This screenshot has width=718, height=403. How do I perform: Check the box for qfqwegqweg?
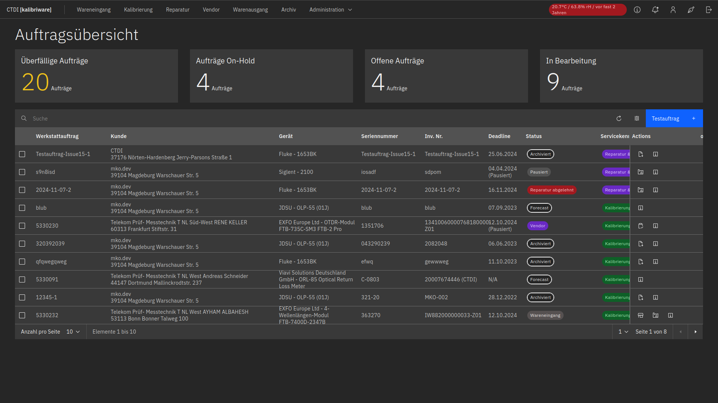(x=22, y=262)
